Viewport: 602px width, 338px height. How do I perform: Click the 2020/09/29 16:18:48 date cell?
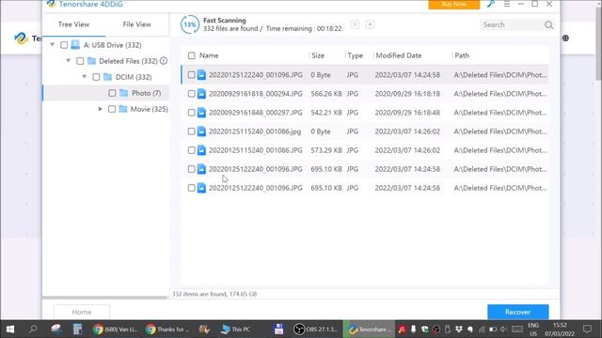click(x=407, y=113)
